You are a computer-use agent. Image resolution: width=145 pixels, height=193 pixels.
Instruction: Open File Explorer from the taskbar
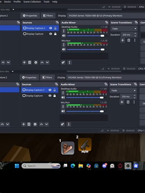click(x=81, y=166)
